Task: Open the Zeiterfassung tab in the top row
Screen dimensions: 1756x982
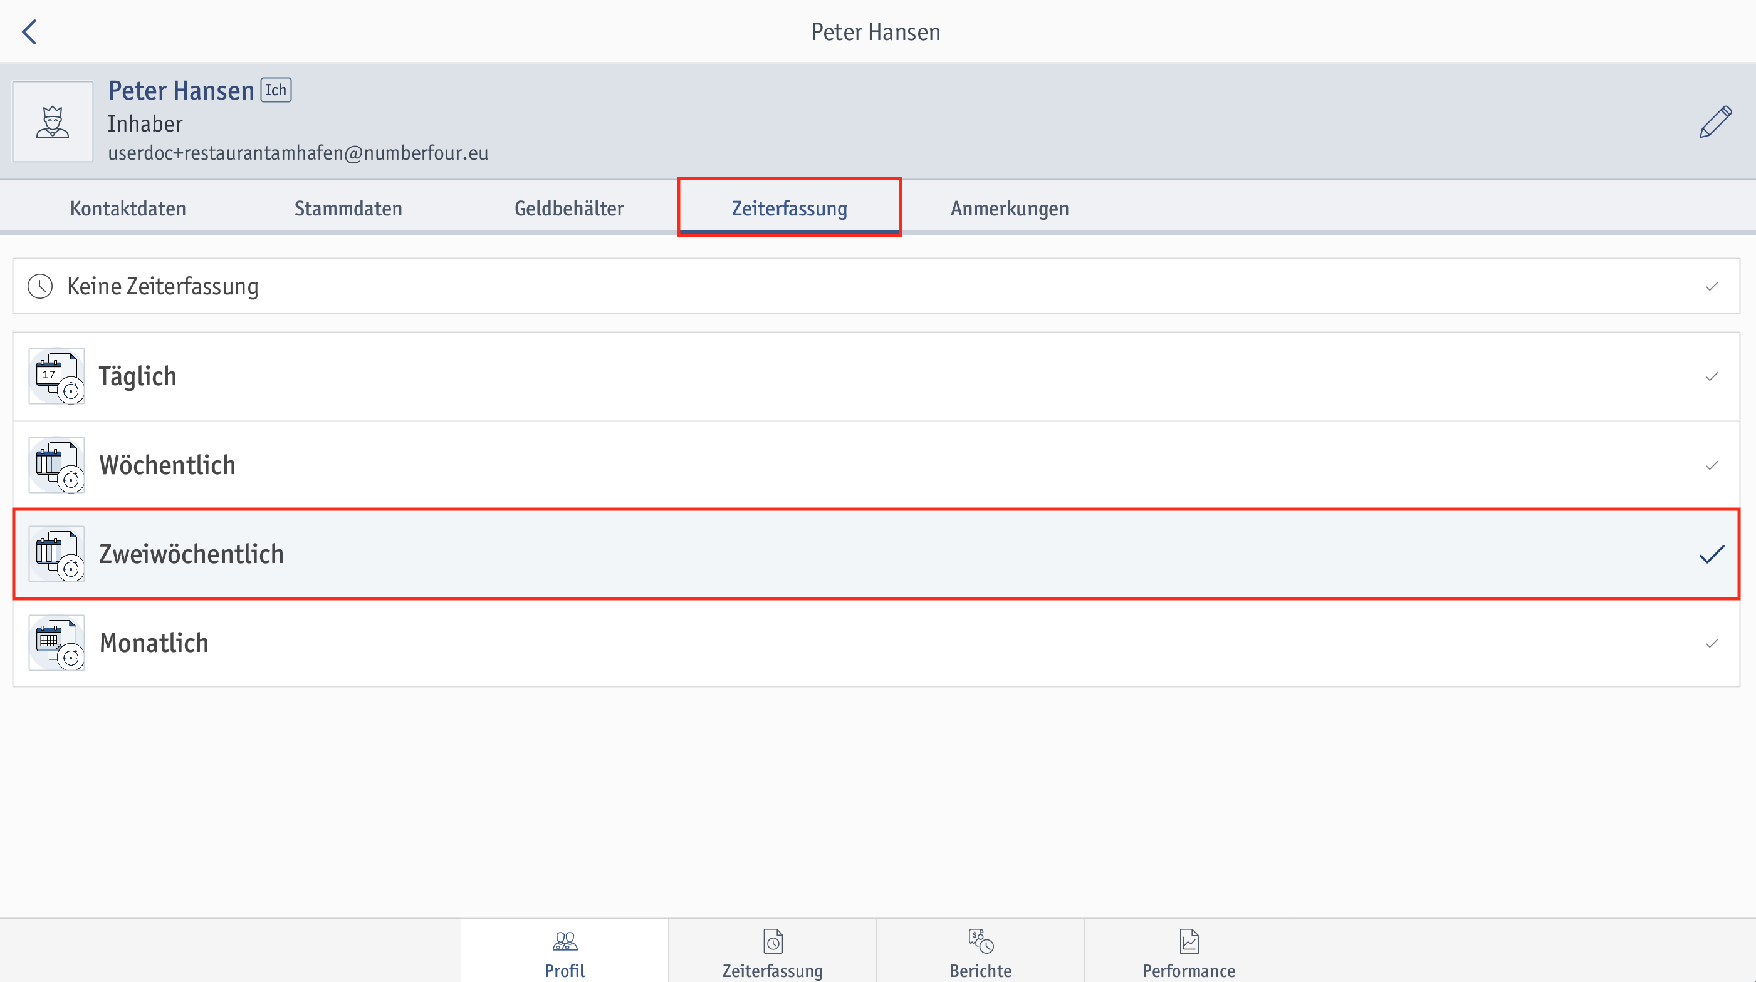Action: [x=790, y=209]
